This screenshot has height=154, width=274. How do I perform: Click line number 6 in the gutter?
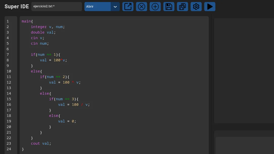pos(8,49)
